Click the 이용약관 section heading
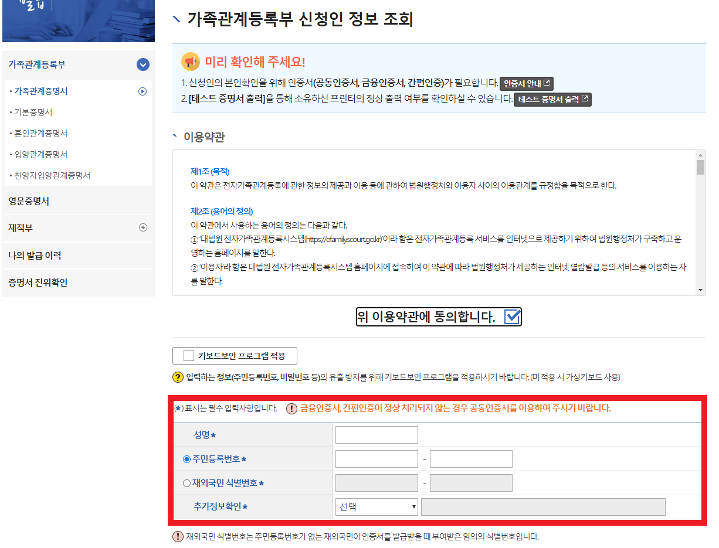The height and width of the screenshot is (548, 719). [x=204, y=137]
